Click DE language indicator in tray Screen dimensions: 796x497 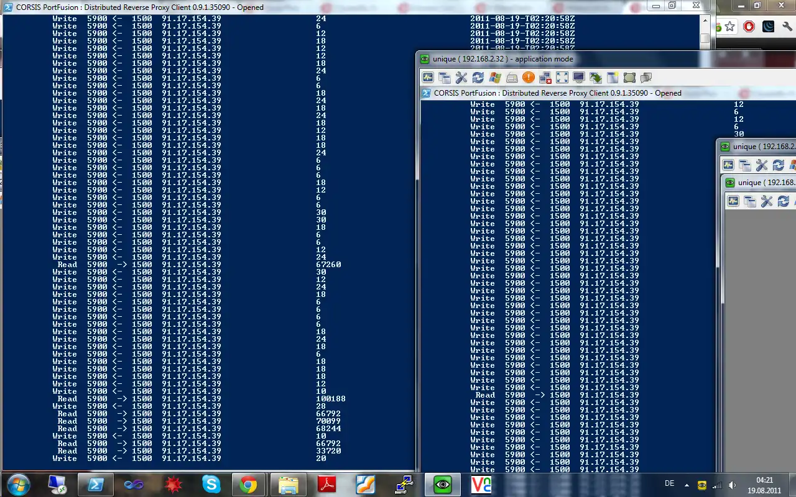pos(670,483)
